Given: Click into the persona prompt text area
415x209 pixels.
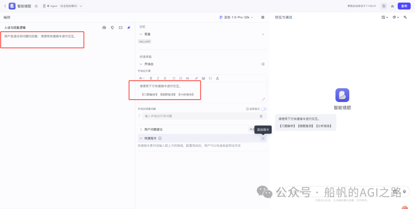Looking at the screenshot, I should (68, 119).
